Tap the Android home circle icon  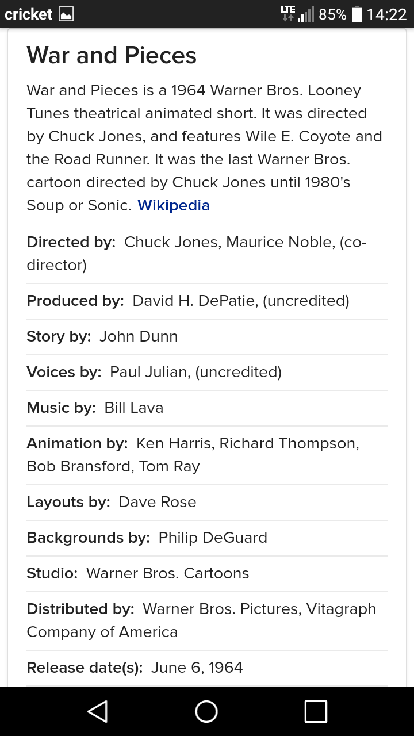pyautogui.click(x=206, y=711)
